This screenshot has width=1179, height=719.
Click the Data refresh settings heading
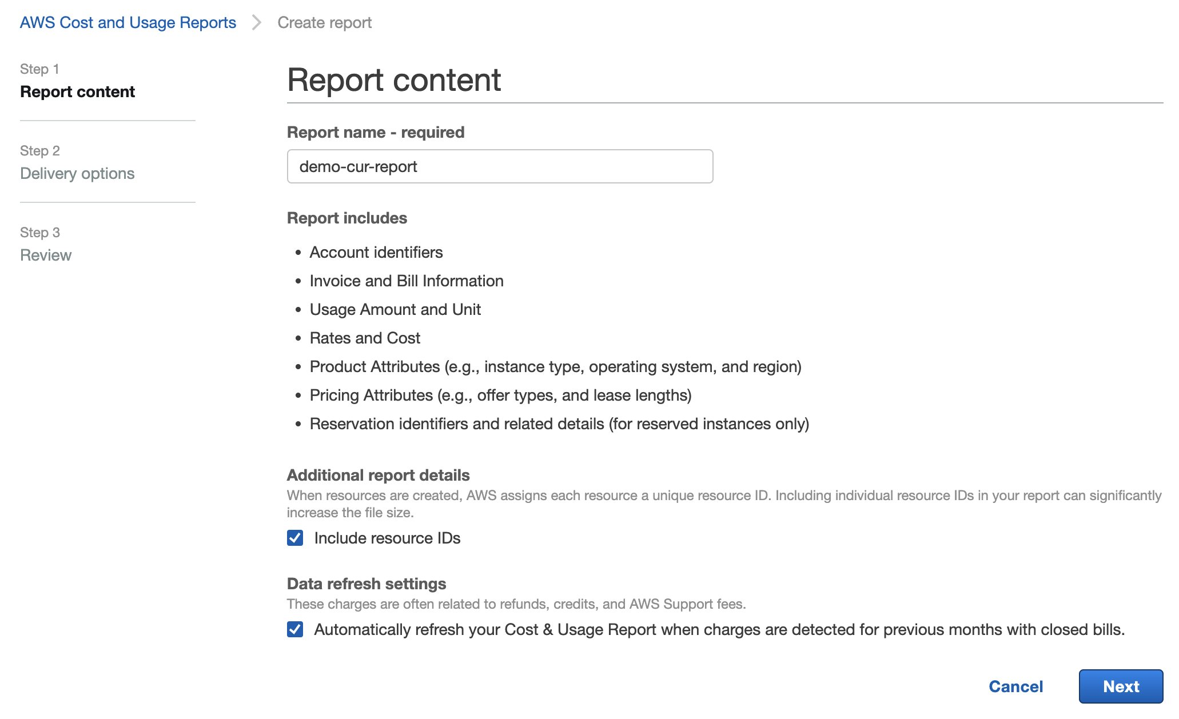367,584
